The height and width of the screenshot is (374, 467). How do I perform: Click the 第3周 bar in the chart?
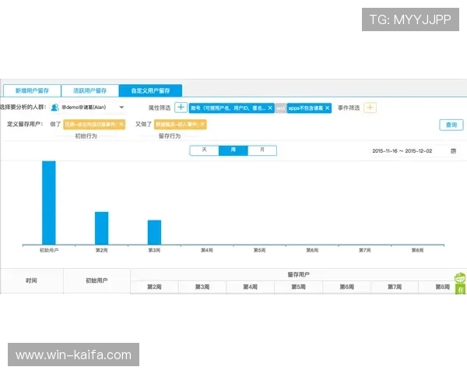[154, 232]
